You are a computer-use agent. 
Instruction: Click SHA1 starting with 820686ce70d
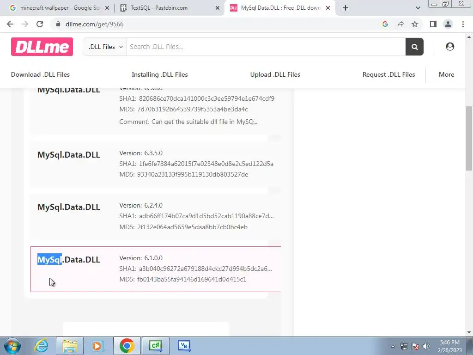[197, 98]
